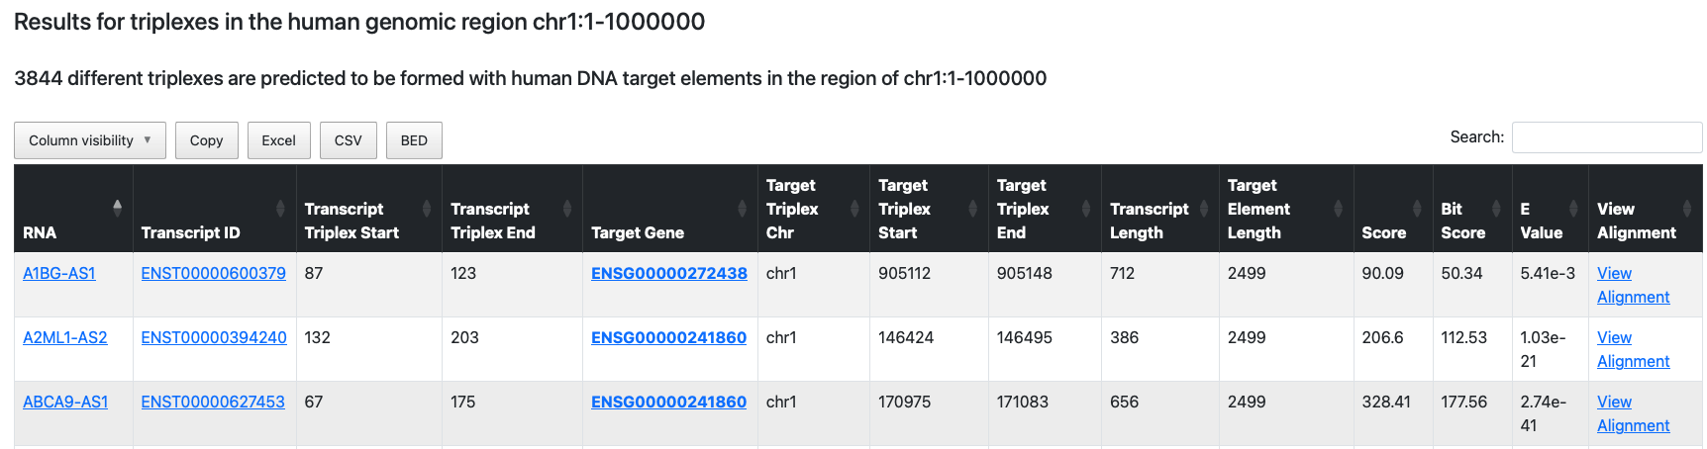Export table as CSV
Image resolution: width=1707 pixels, height=449 pixels.
coord(348,140)
